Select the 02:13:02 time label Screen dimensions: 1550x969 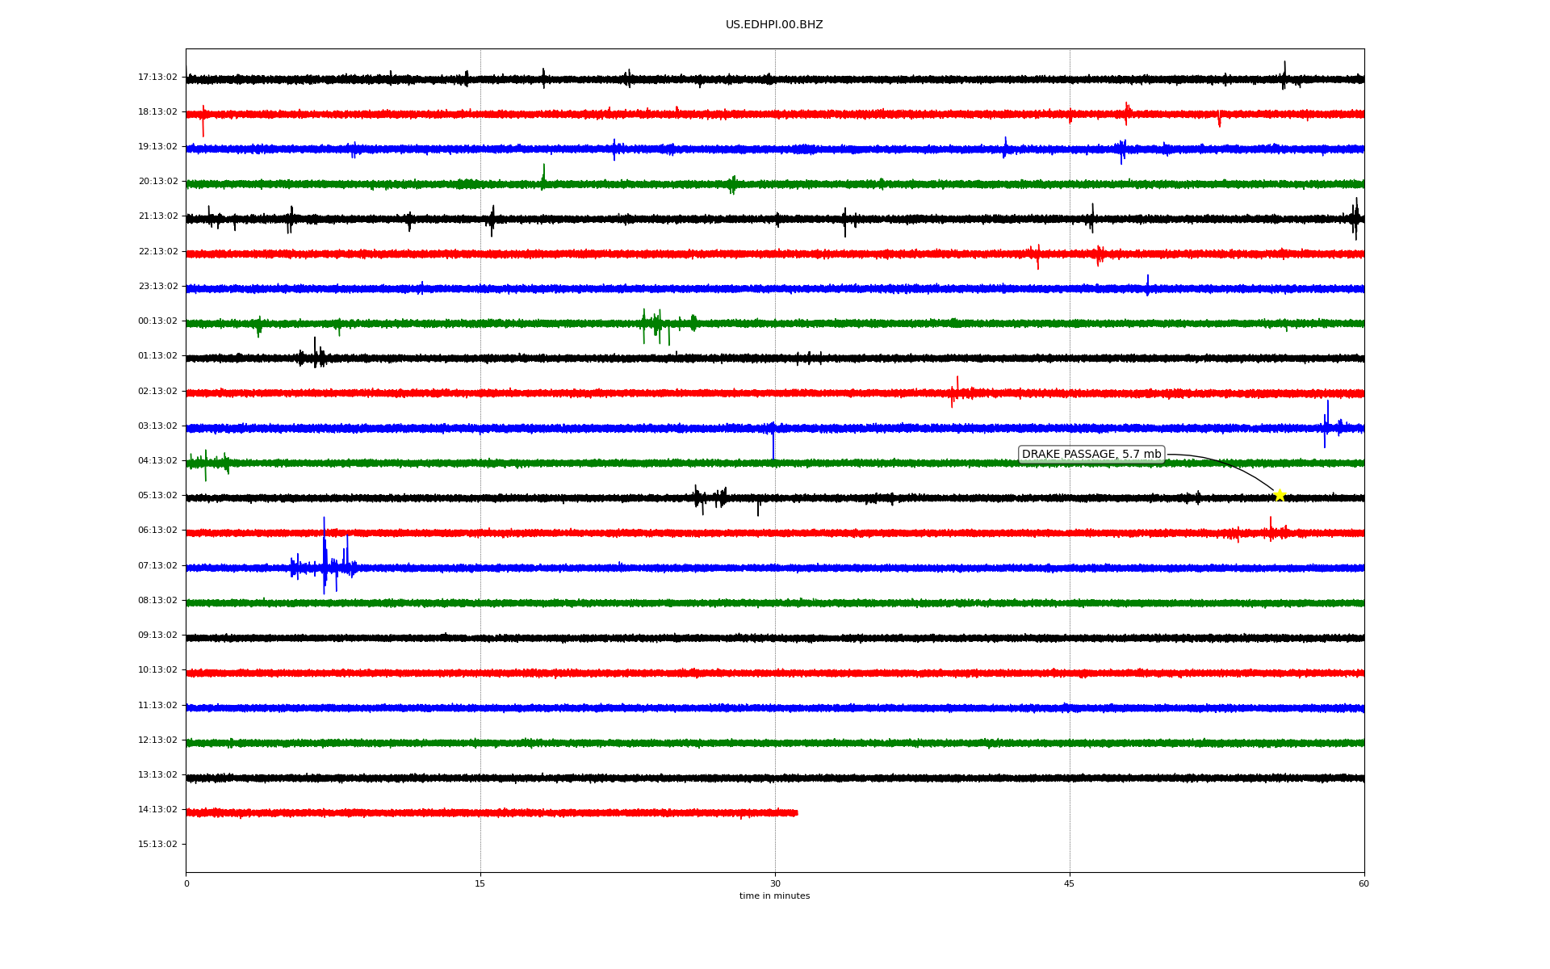tap(157, 392)
